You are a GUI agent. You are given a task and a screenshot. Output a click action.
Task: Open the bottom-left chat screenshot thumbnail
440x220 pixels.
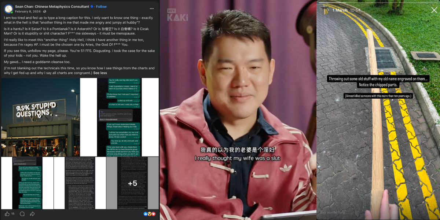point(27,183)
